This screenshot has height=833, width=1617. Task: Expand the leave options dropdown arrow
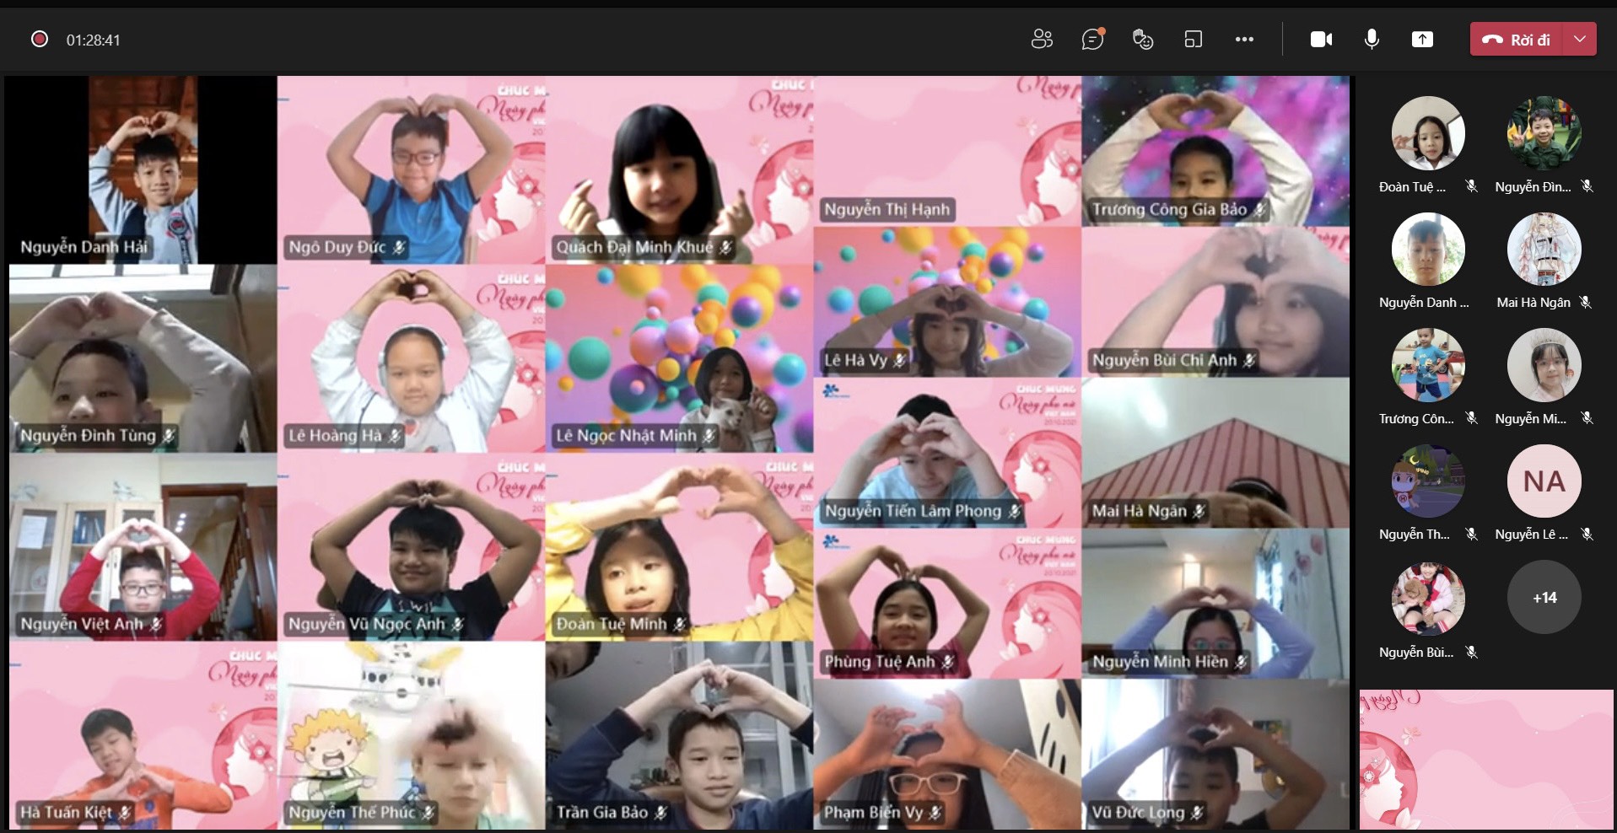[1580, 40]
